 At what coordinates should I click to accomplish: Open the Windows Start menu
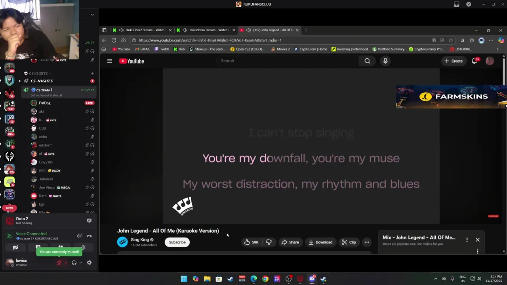tap(184, 279)
